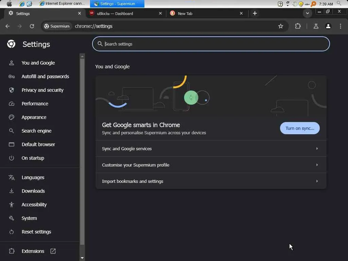Click the Downloads arrow icon
The width and height of the screenshot is (348, 261).
tap(12, 191)
